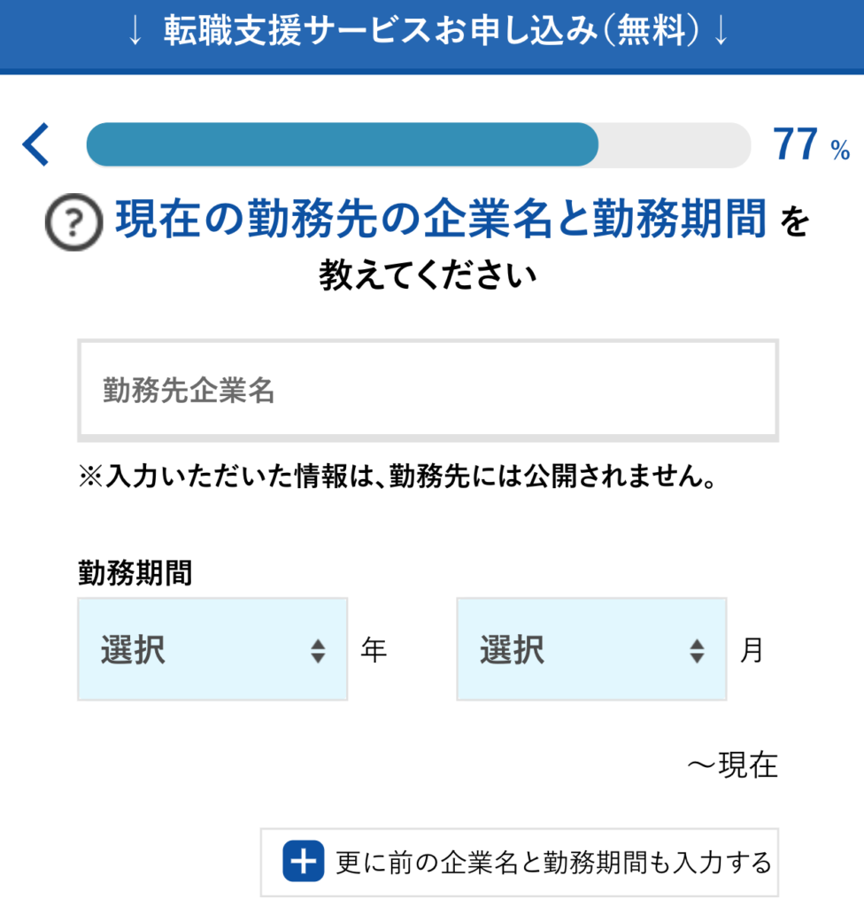This screenshot has width=864, height=907.
Task: Click the 77% progress label
Action: [810, 145]
